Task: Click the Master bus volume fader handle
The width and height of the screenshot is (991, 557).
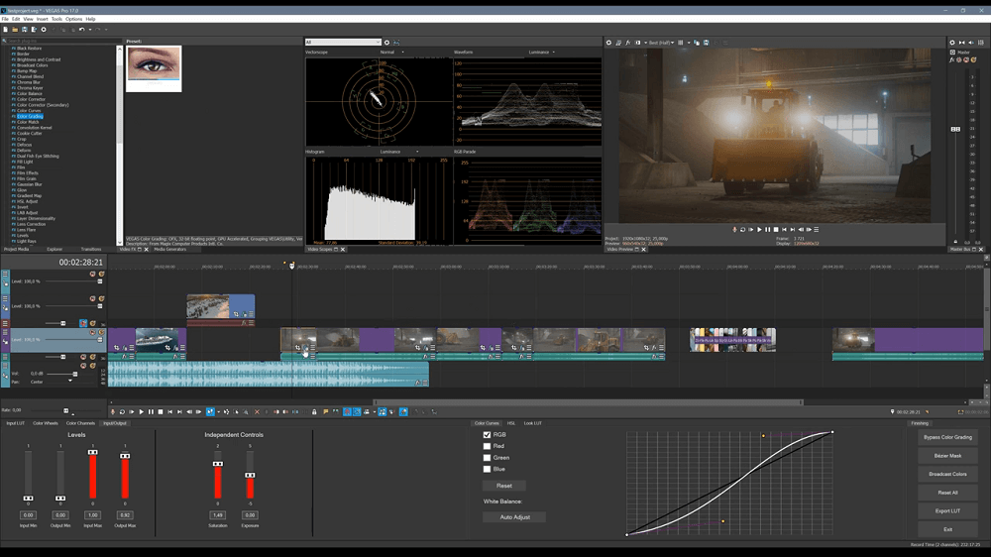Action: click(x=955, y=129)
